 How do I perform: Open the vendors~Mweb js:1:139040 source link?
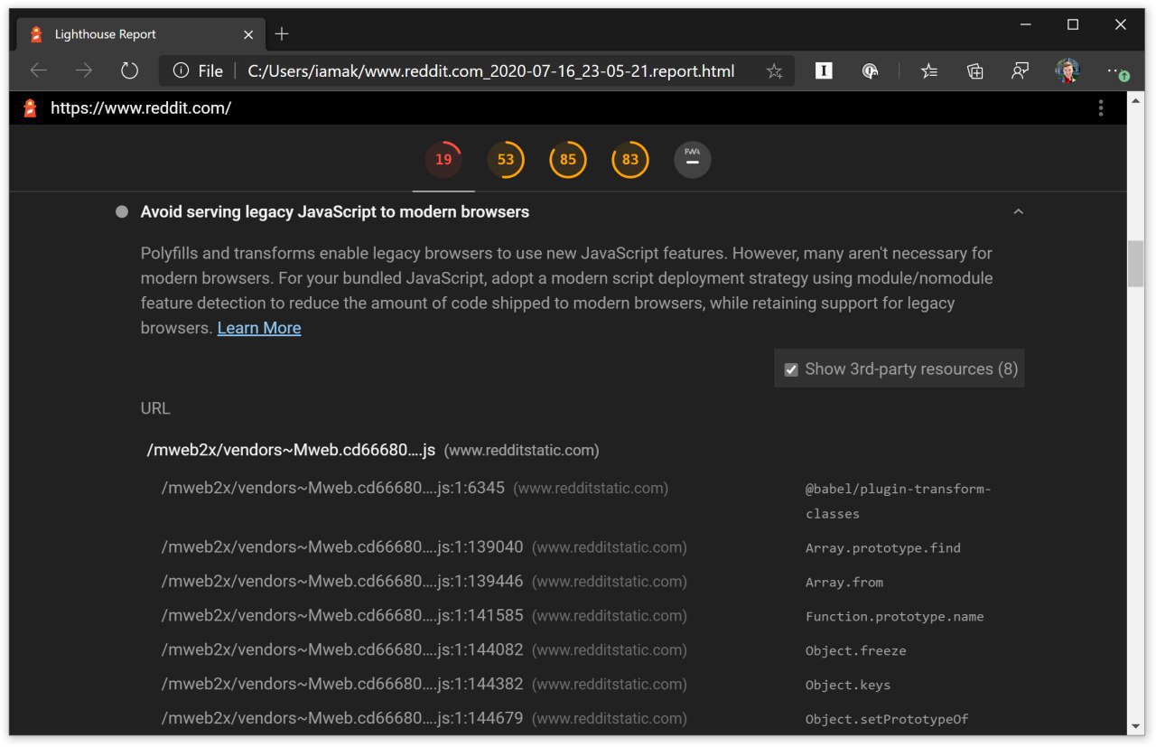tap(342, 547)
